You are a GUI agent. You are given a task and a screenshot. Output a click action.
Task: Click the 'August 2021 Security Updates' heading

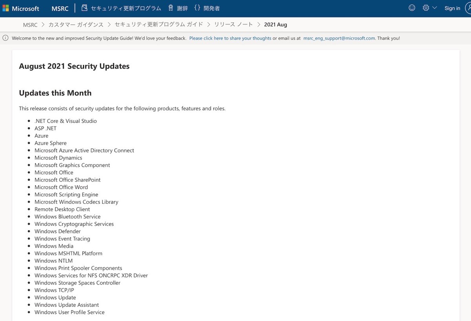(x=74, y=66)
